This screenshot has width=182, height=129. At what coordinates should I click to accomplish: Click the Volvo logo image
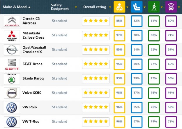[12, 93]
